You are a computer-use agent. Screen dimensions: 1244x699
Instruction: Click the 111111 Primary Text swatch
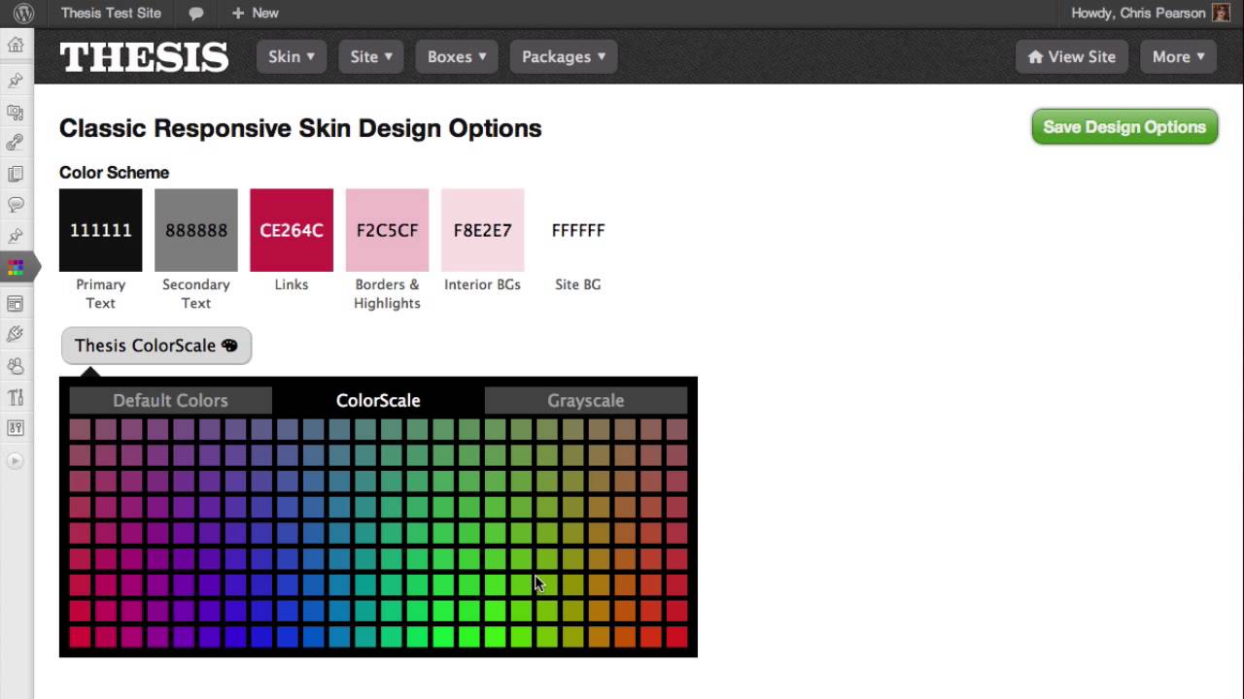coord(101,230)
